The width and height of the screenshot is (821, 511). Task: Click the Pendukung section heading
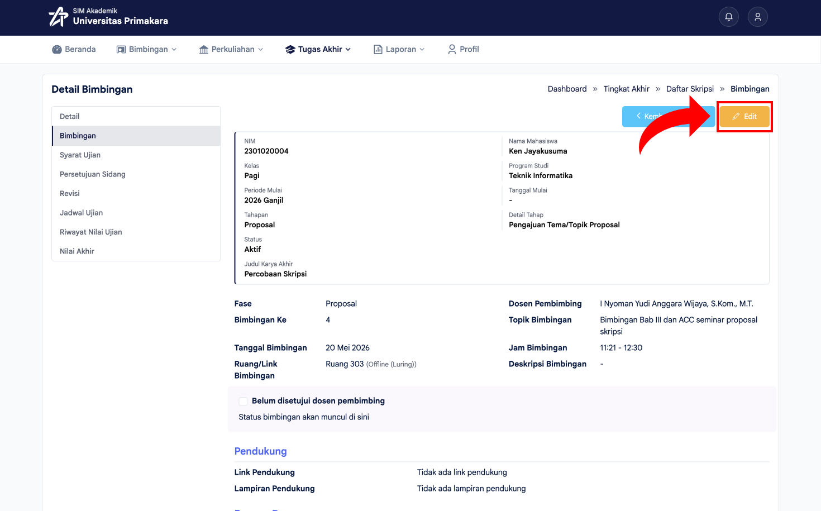260,451
